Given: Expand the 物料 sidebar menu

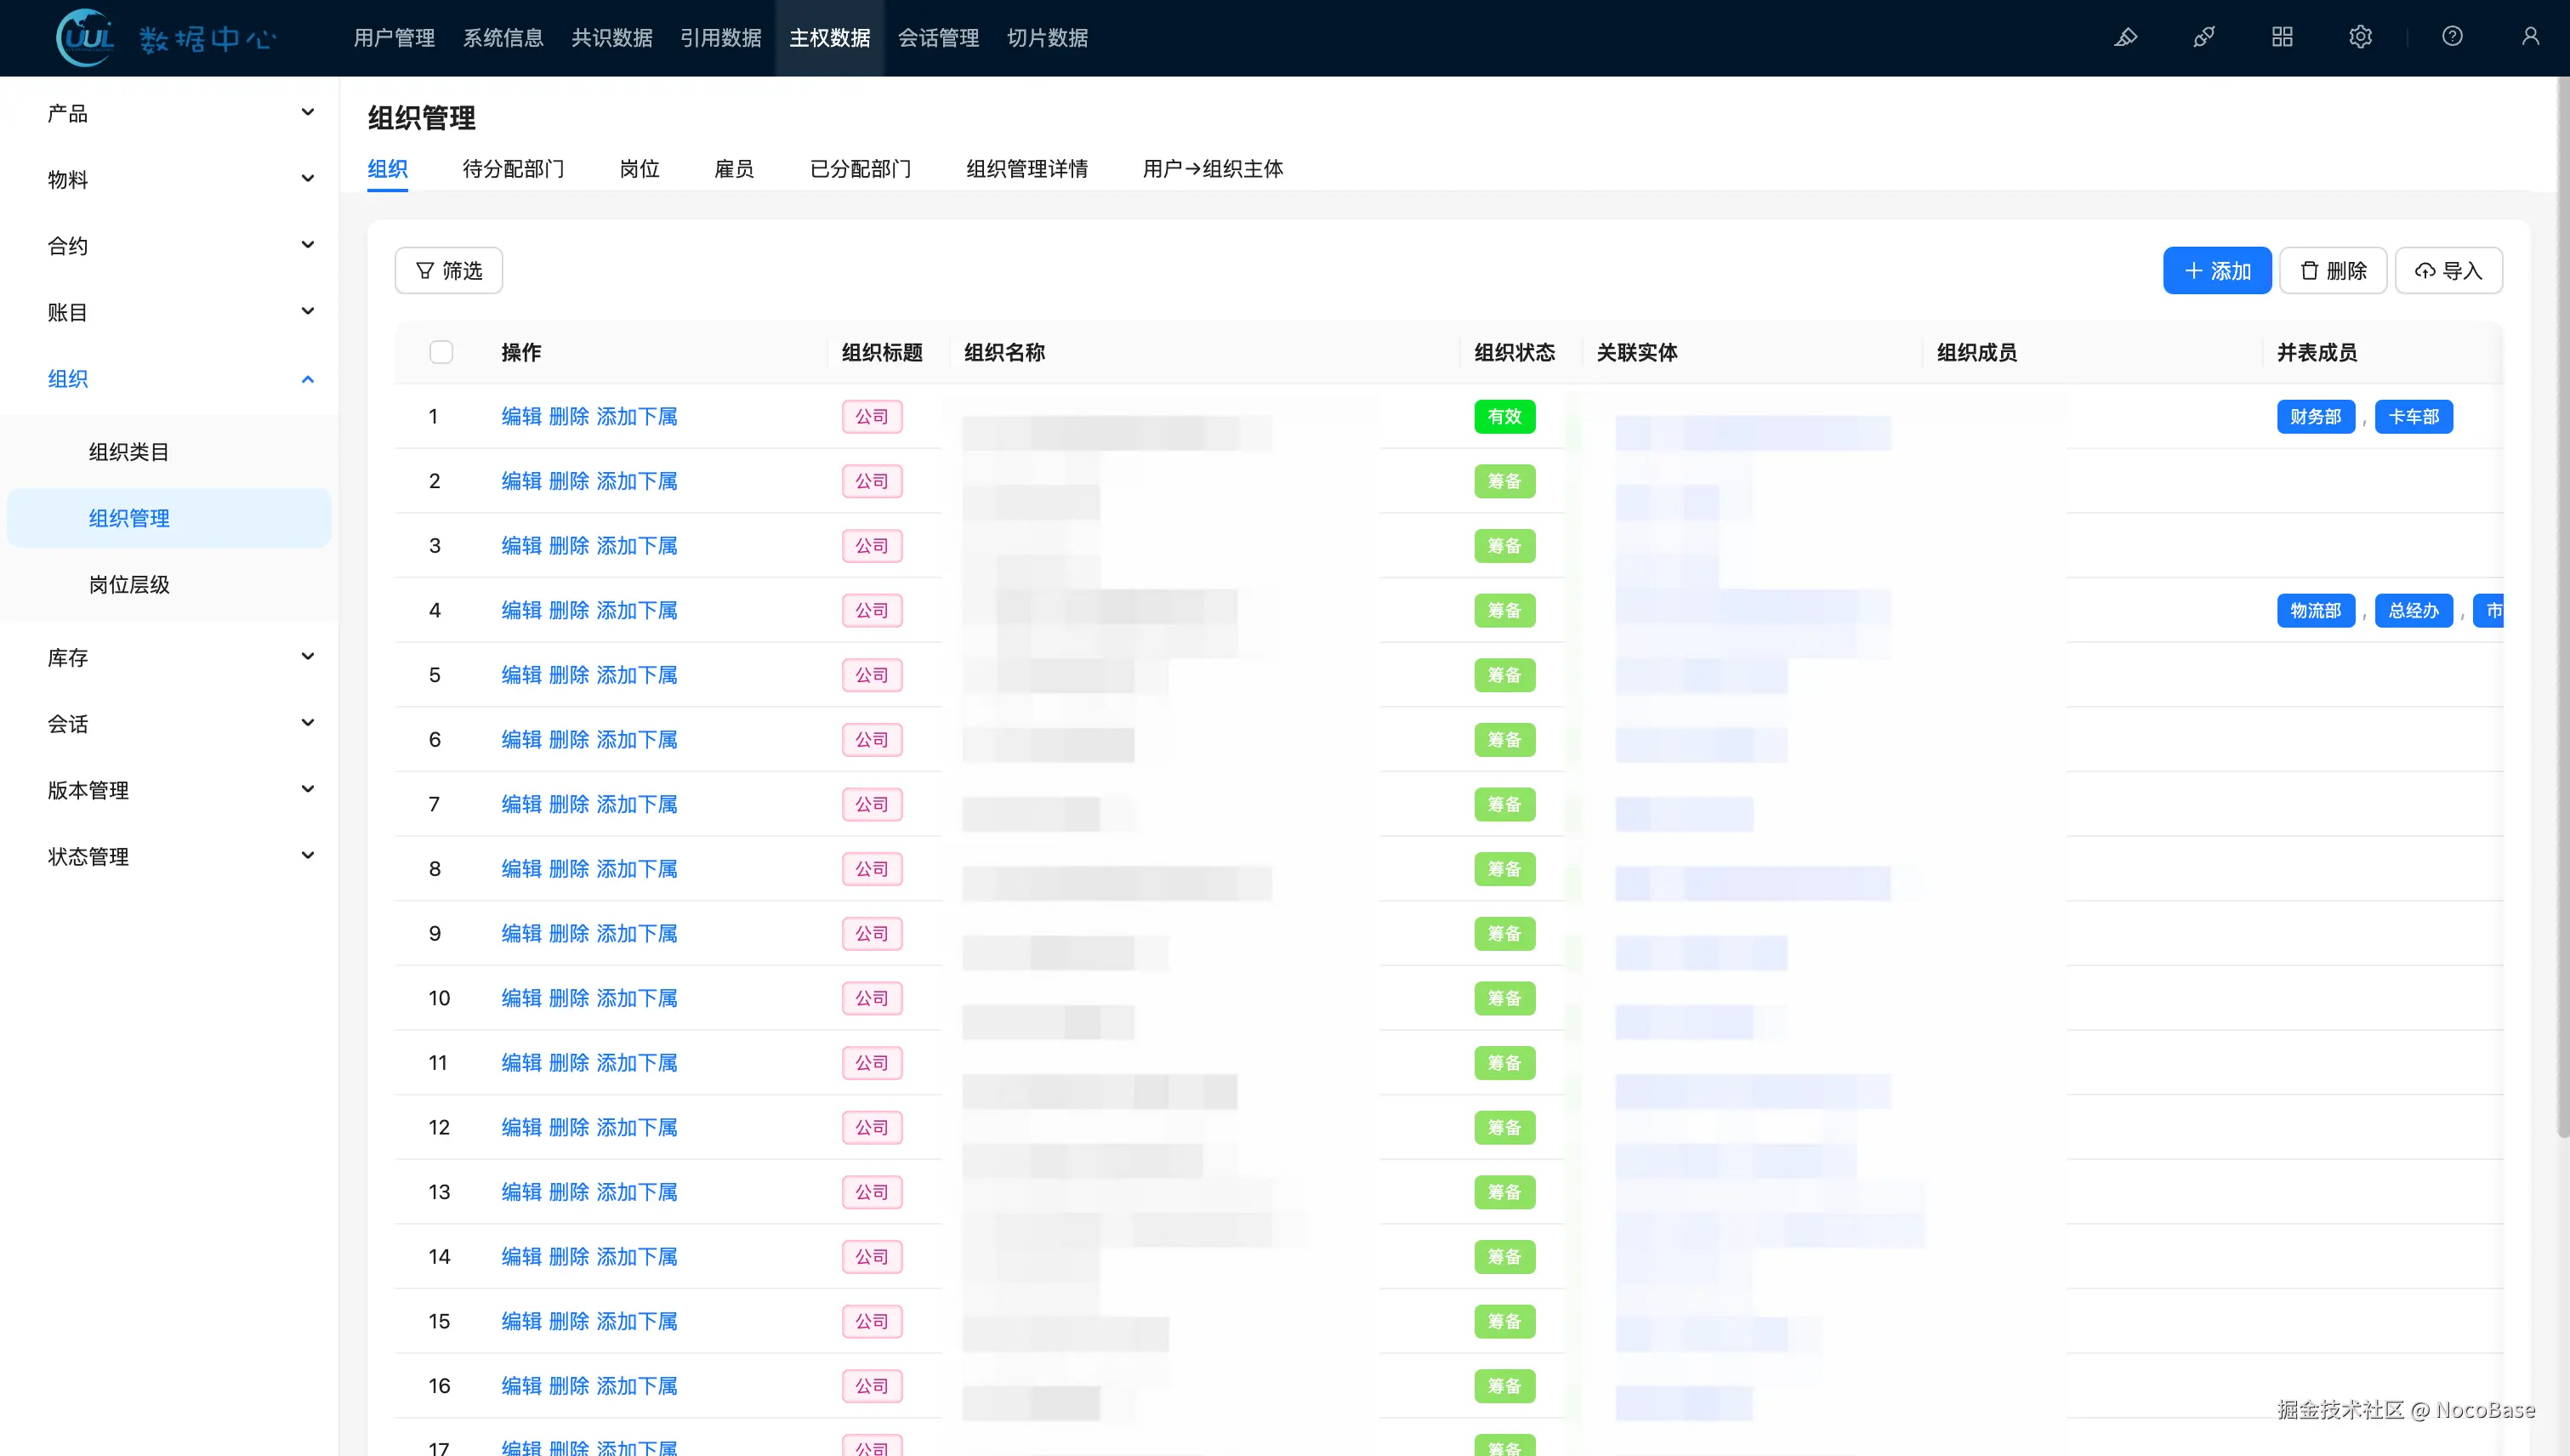Looking at the screenshot, I should (x=169, y=179).
